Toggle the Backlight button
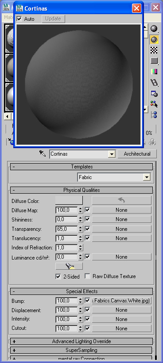163x363 pixels. point(154,40)
